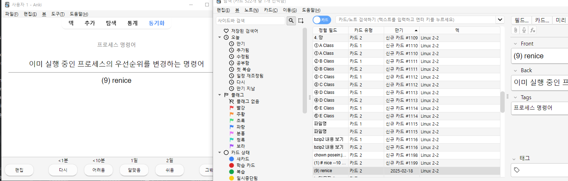Click the 동기화 sync link

point(156,23)
